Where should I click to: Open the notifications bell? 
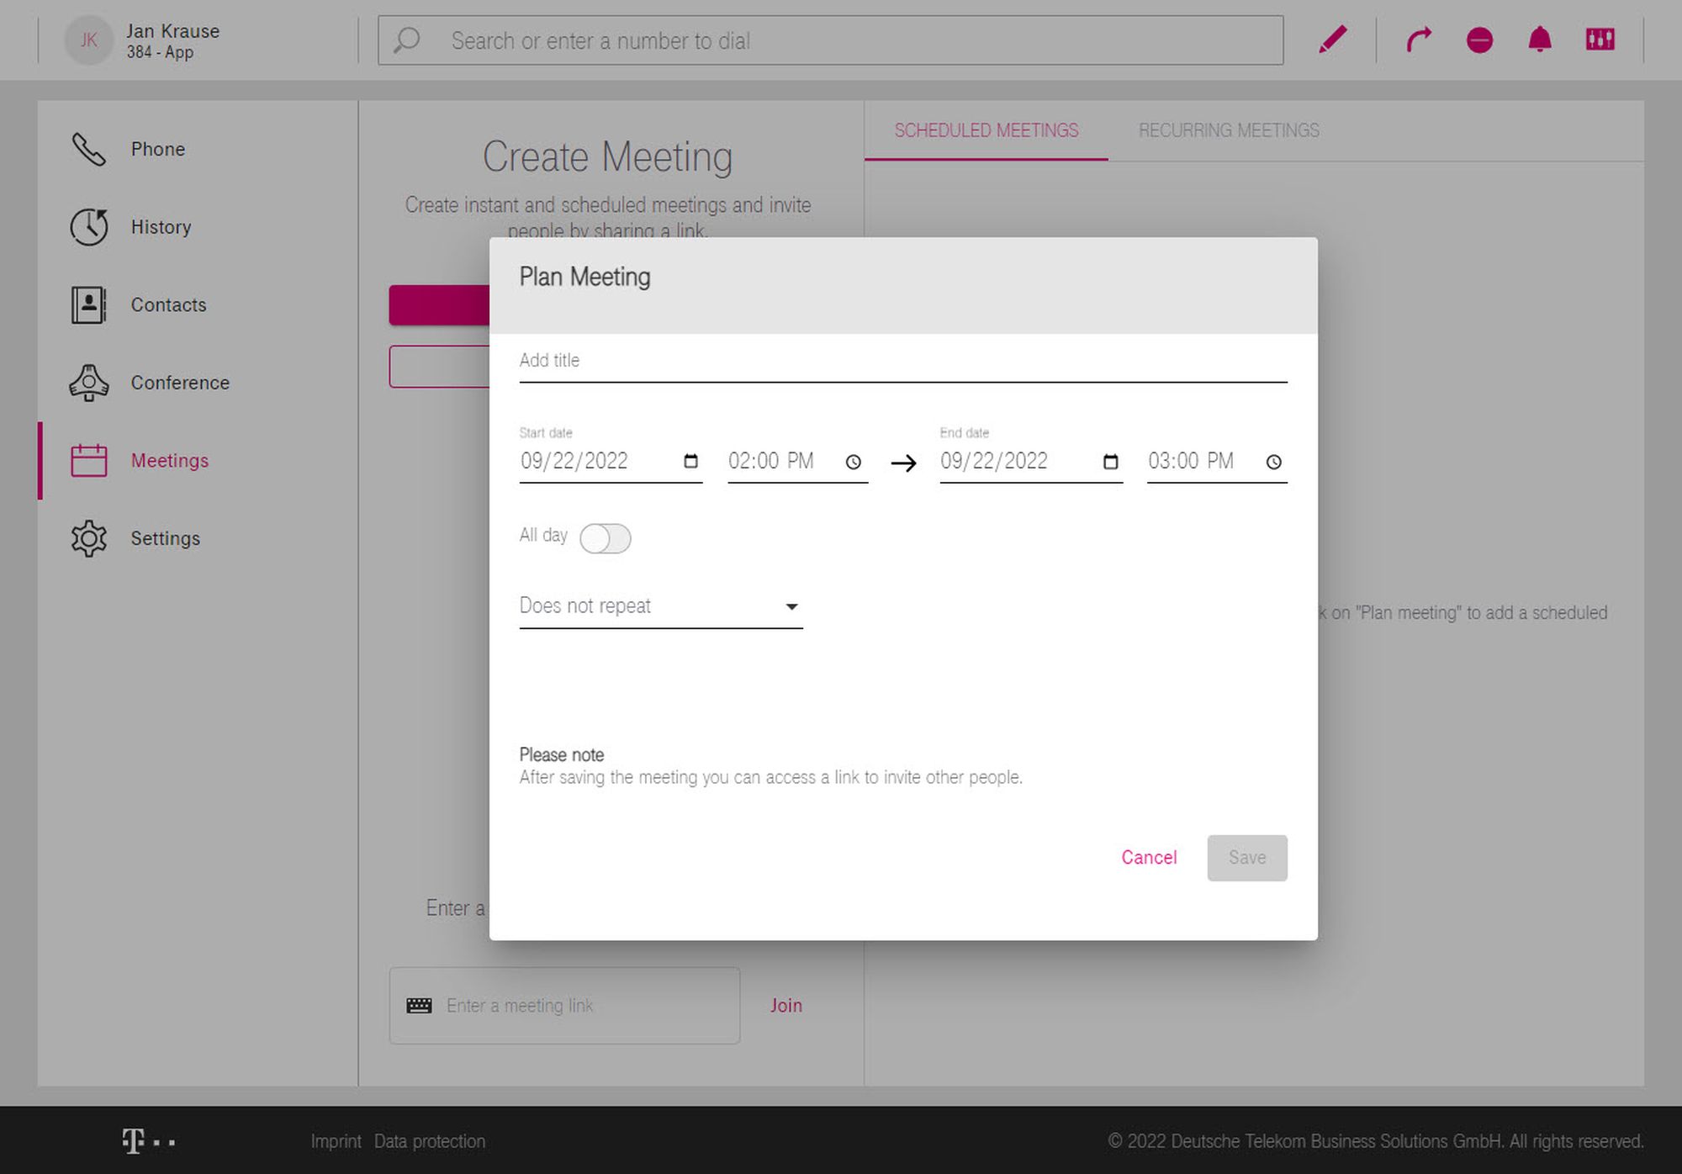pyautogui.click(x=1540, y=40)
